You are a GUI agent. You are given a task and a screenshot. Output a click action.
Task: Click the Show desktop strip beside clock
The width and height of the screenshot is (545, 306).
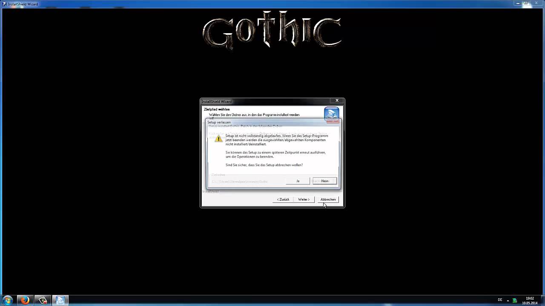[542, 300]
